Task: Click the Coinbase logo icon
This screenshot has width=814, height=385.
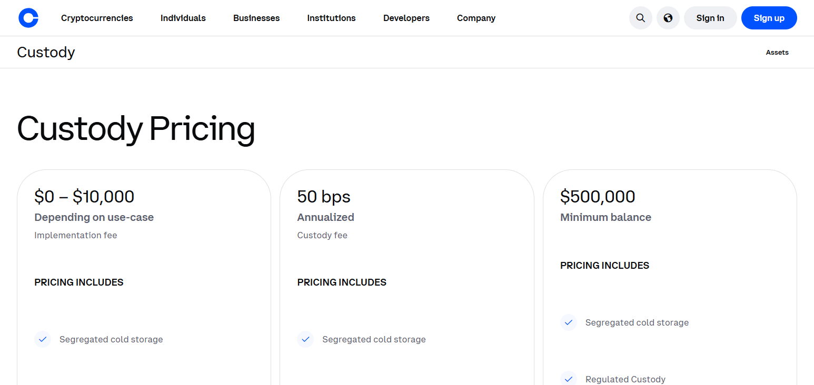Action: pos(28,18)
